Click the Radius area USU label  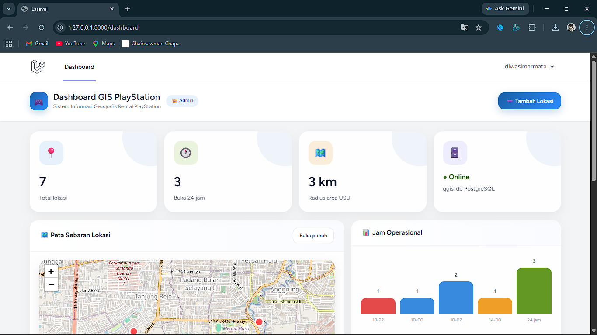[329, 198]
